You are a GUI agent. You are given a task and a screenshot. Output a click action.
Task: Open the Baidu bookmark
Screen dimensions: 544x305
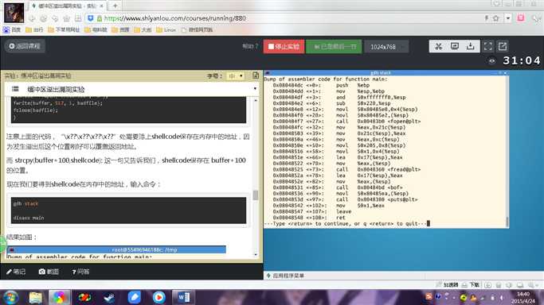pos(12,29)
